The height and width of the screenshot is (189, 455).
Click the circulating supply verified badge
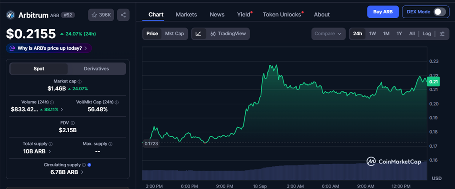(89, 165)
